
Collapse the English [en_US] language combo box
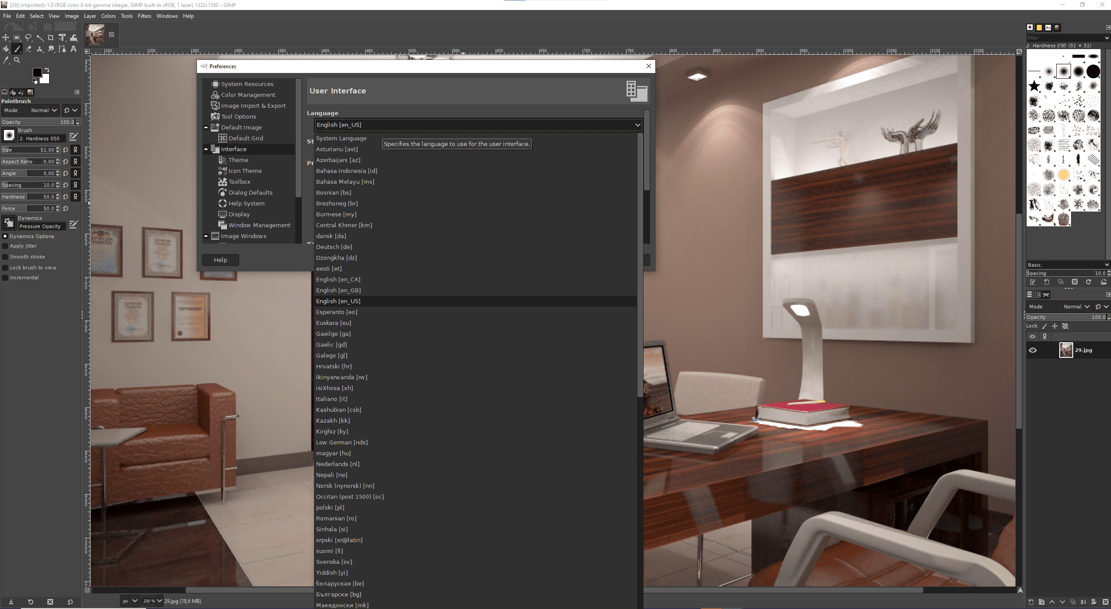637,125
